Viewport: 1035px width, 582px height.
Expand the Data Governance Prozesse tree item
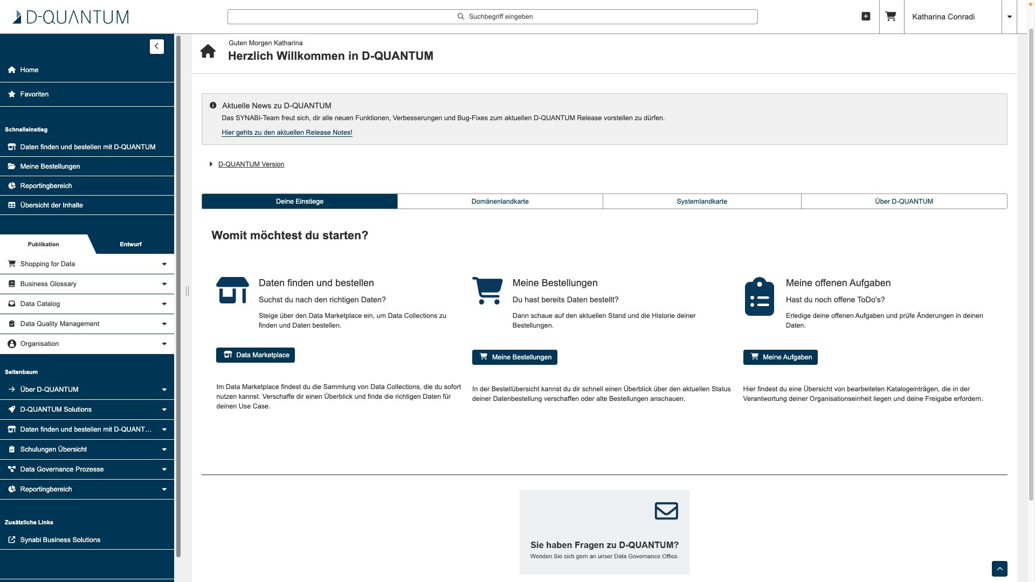[164, 469]
